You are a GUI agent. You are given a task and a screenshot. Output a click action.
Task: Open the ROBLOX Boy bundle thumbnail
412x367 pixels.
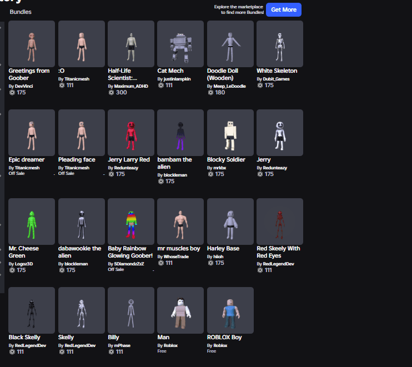coord(230,310)
